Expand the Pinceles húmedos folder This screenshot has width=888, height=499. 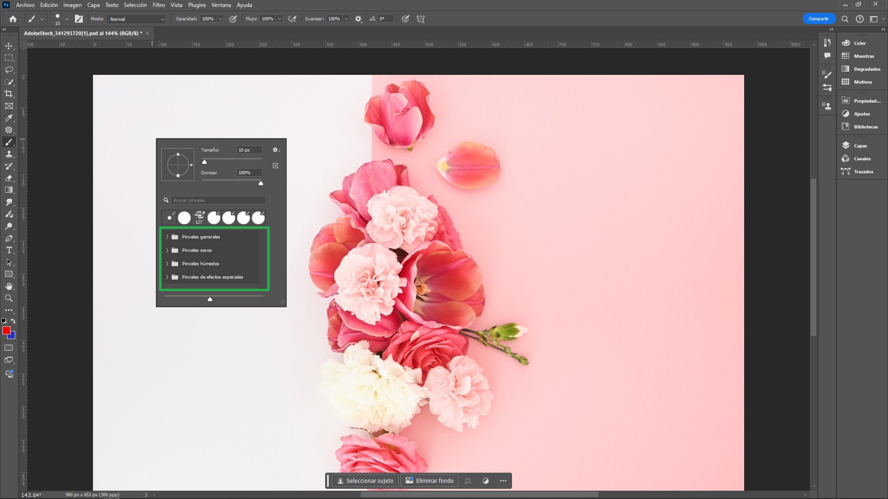[167, 263]
